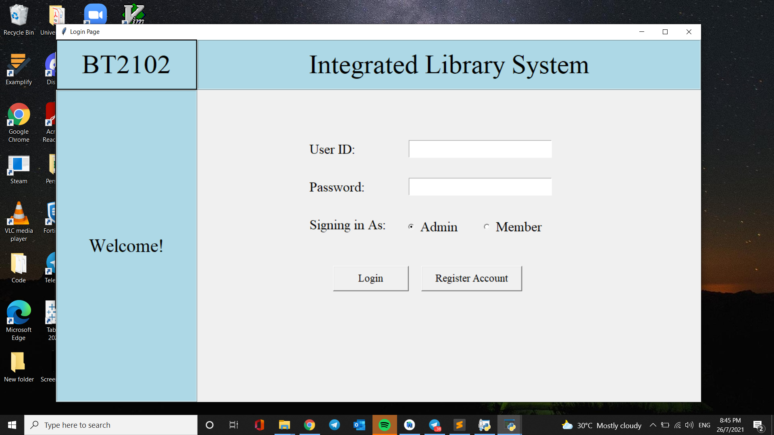Open the notification center
The height and width of the screenshot is (435, 774).
point(759,425)
